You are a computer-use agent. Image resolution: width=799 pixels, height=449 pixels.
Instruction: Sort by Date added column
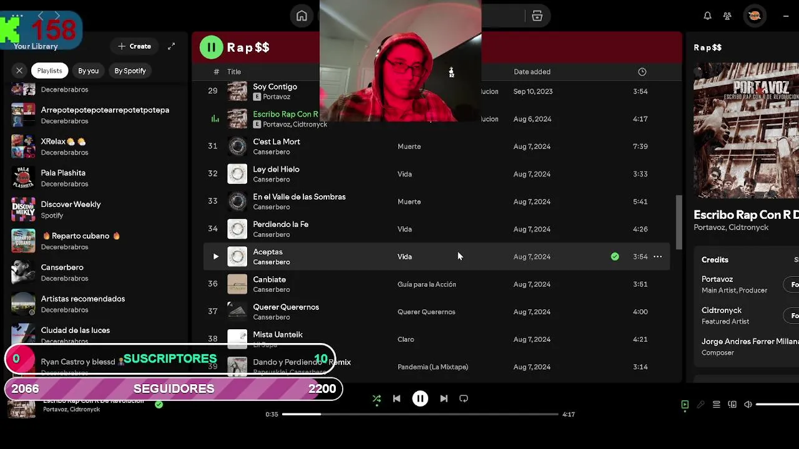[x=532, y=72]
